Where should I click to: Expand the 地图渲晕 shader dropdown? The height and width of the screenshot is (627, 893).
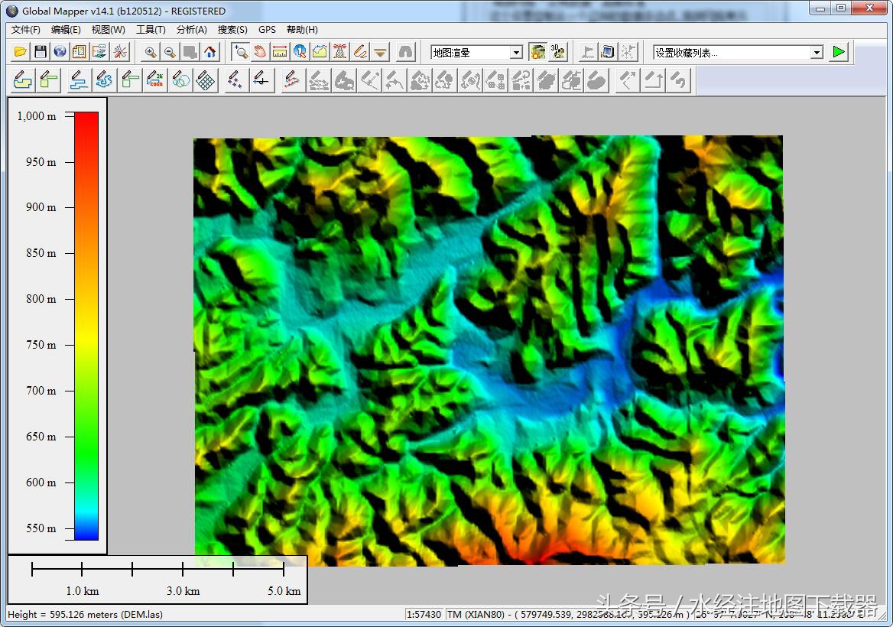[516, 53]
